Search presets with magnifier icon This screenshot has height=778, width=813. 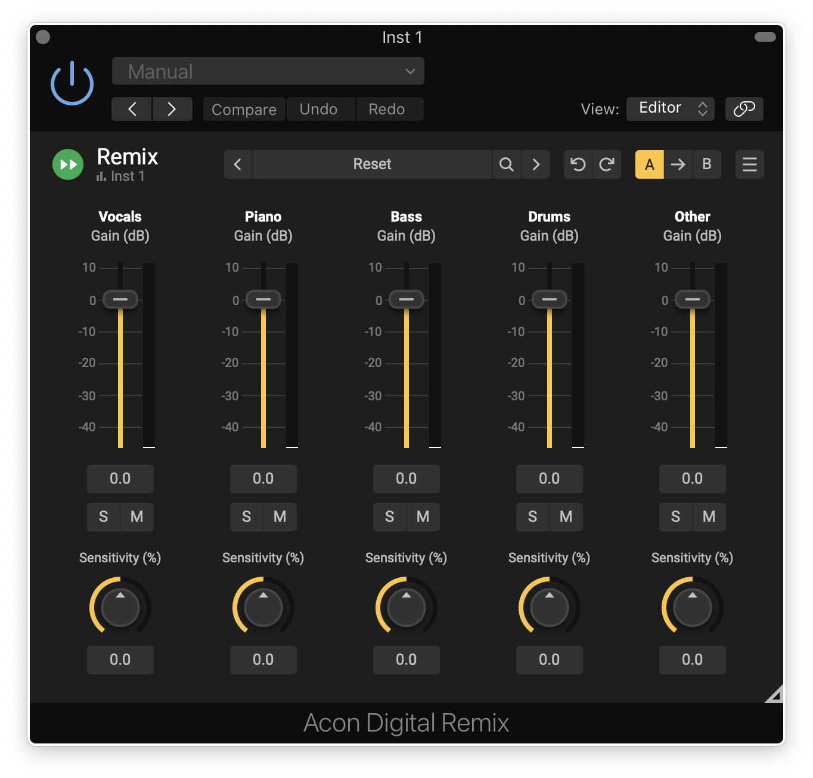[x=507, y=164]
